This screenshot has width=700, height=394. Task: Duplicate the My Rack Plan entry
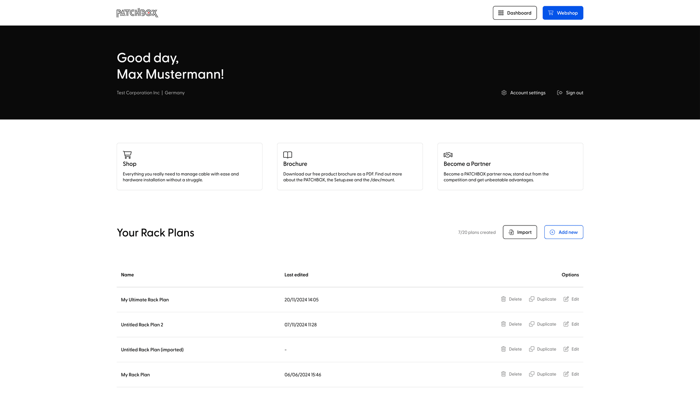(x=542, y=374)
